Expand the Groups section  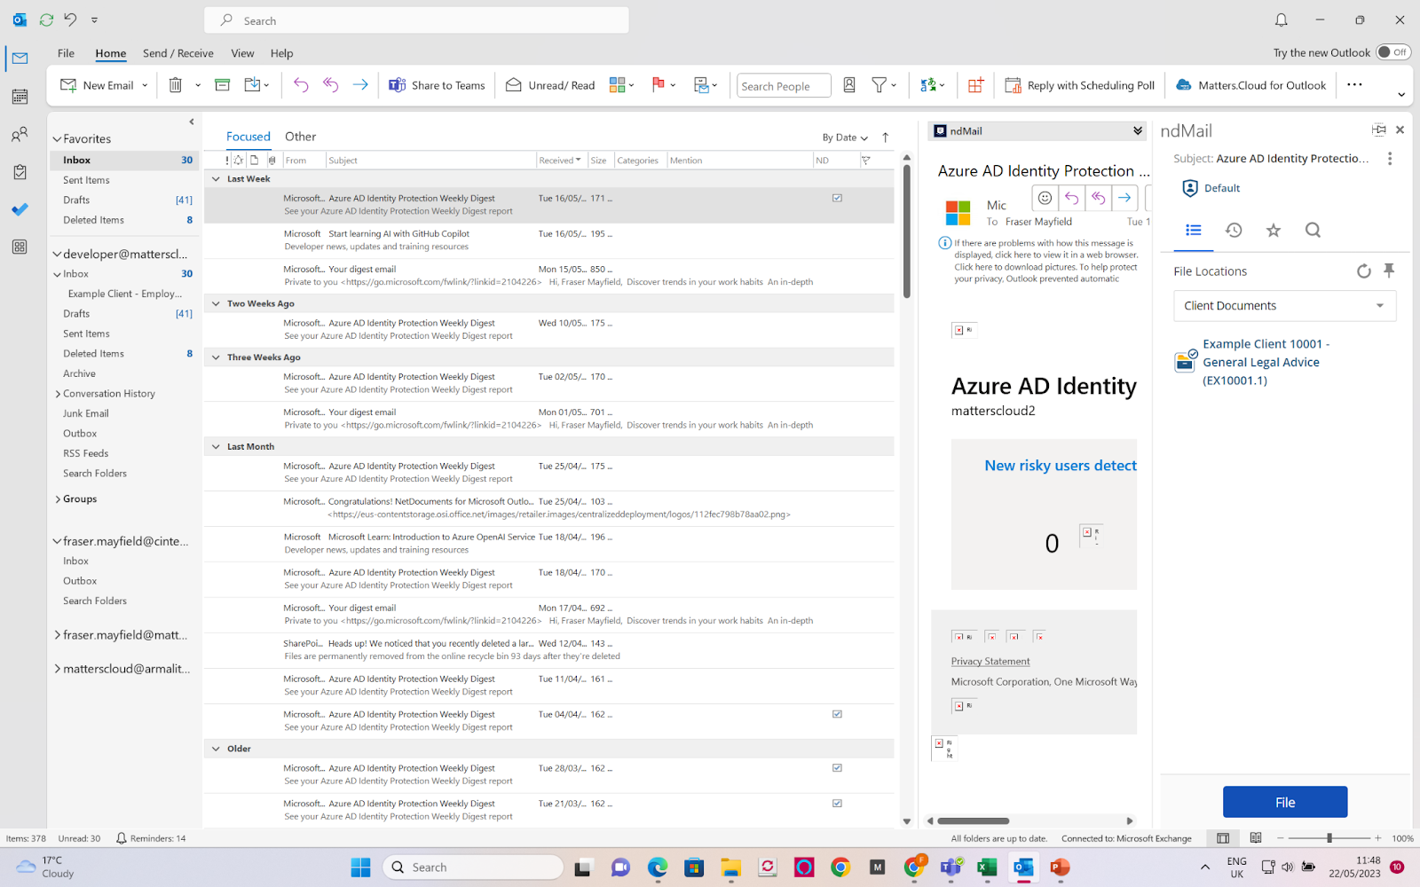58,499
